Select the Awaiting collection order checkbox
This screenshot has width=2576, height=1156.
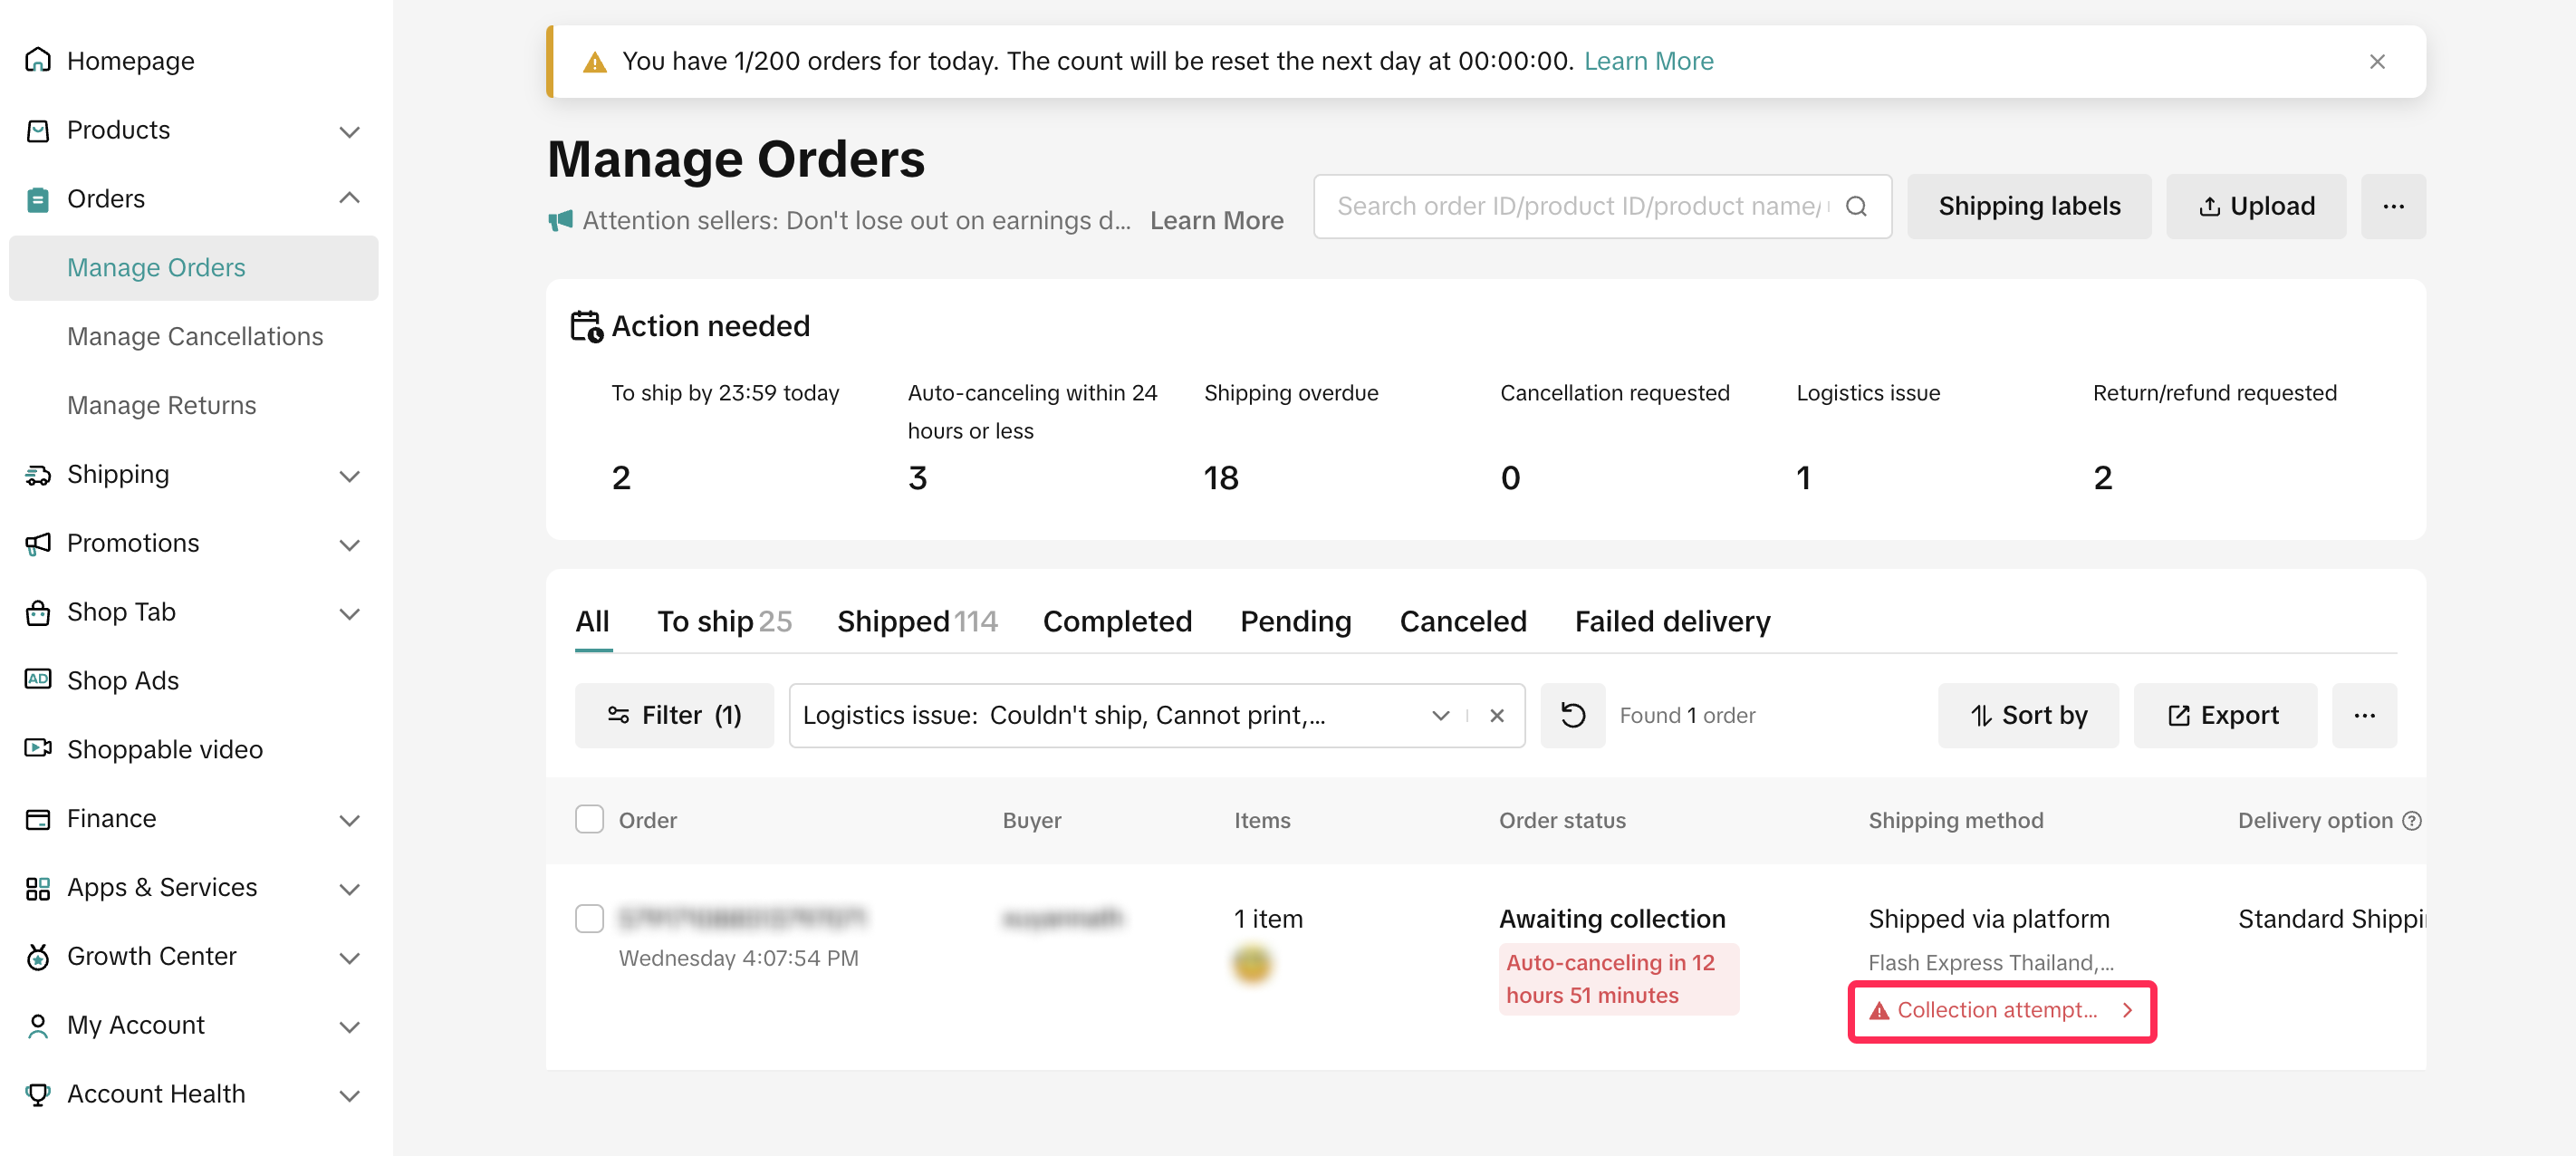click(590, 918)
